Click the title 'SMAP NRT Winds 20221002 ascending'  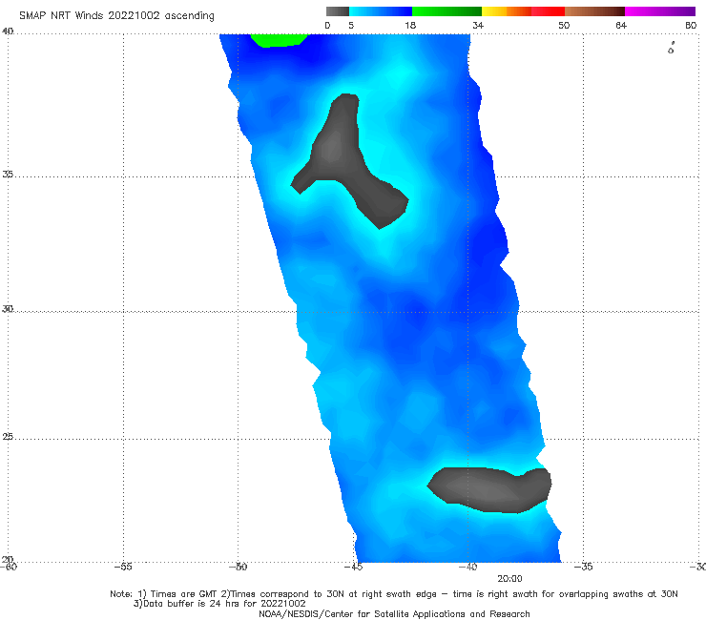pyautogui.click(x=116, y=15)
